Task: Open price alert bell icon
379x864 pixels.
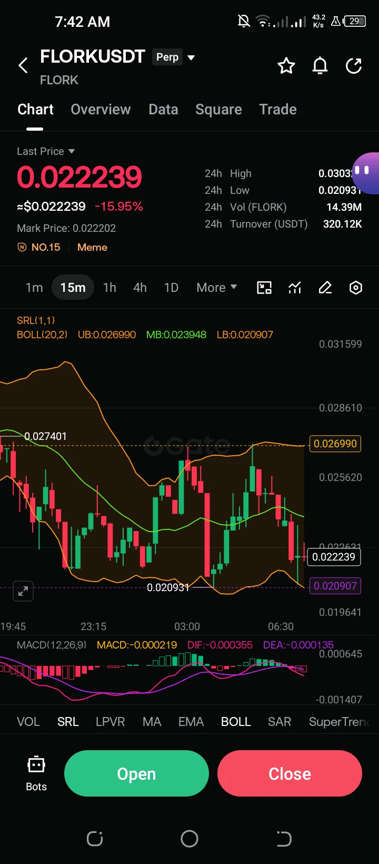Action: coord(320,66)
